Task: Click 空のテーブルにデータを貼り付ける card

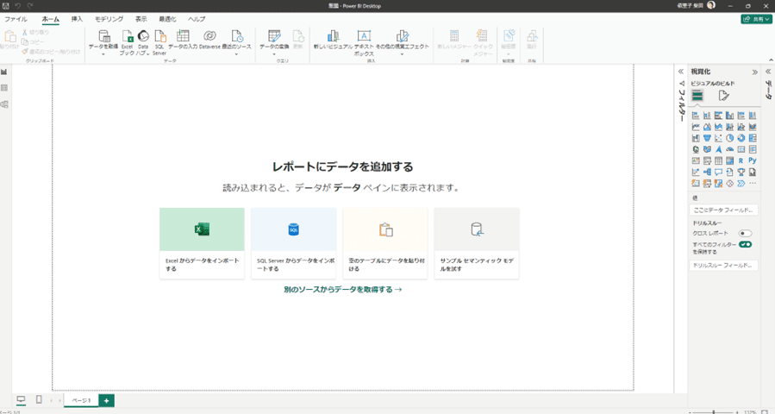Action: [x=385, y=243]
